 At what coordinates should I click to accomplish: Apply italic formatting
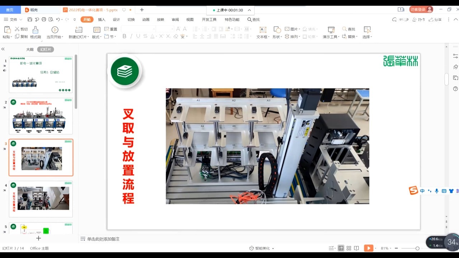coord(131,36)
